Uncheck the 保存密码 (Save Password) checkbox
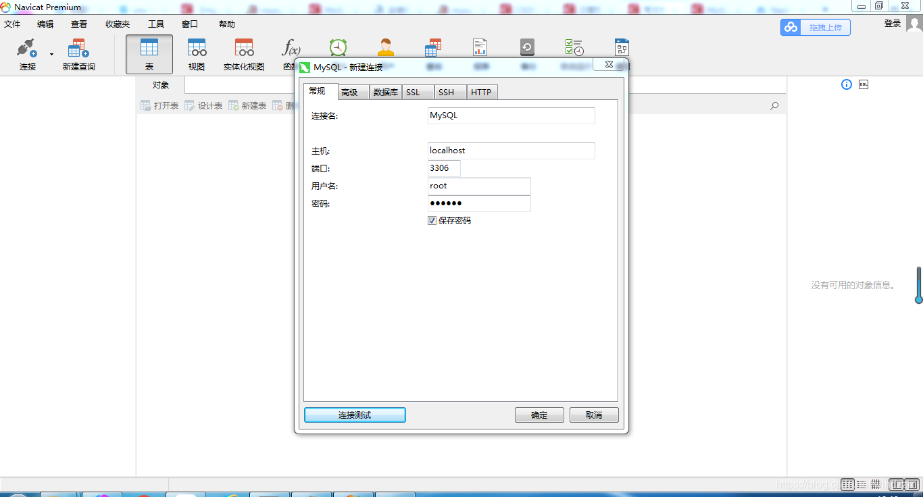923x497 pixels. 432,220
